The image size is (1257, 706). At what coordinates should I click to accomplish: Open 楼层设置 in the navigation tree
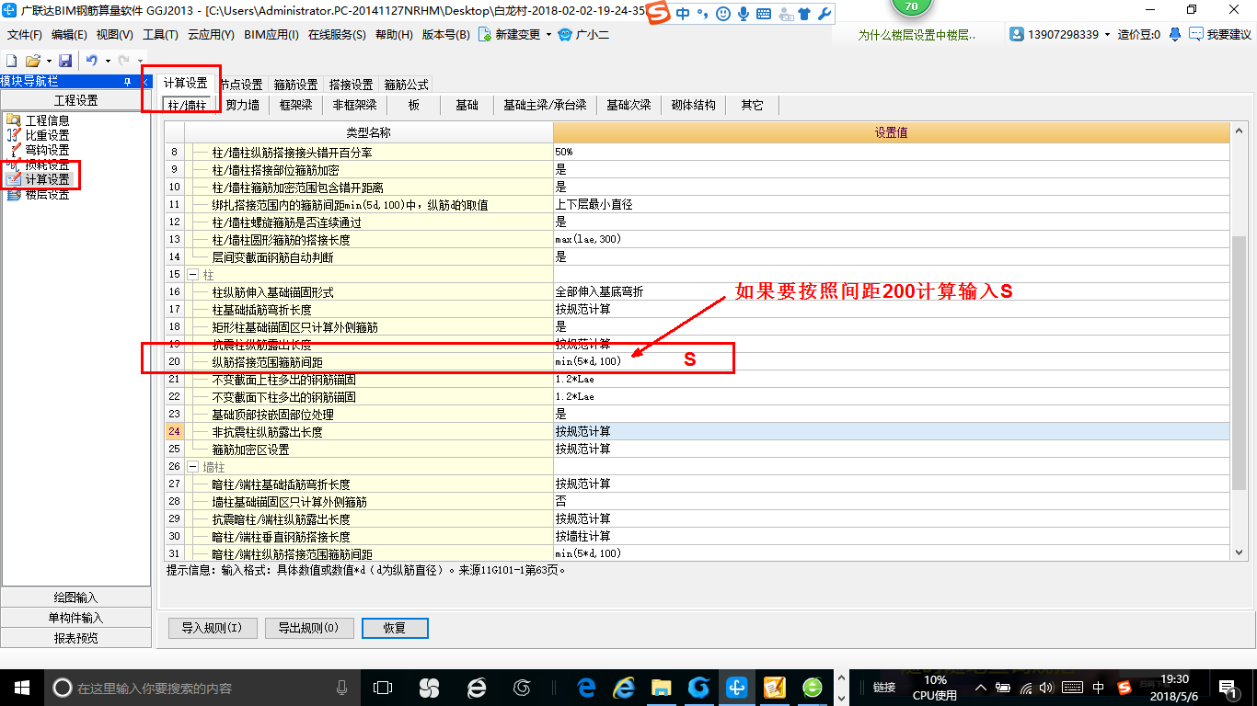47,194
